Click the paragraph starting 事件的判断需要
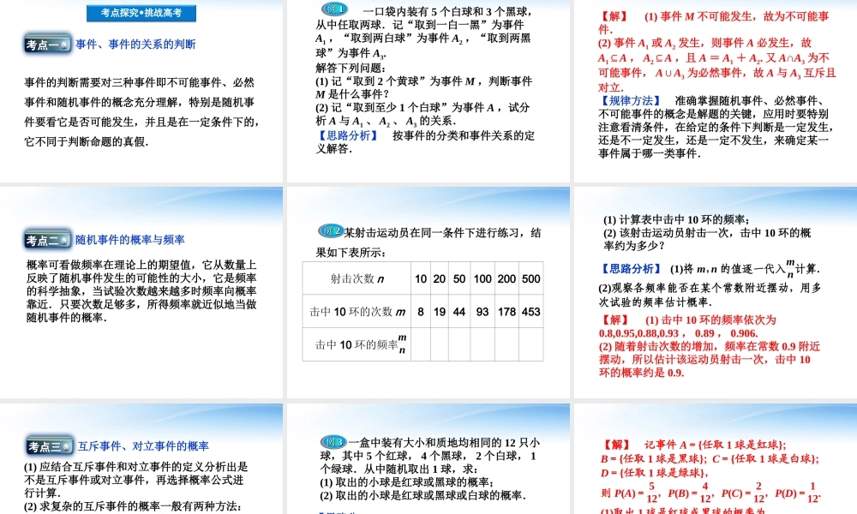The image size is (857, 514). click(141, 112)
